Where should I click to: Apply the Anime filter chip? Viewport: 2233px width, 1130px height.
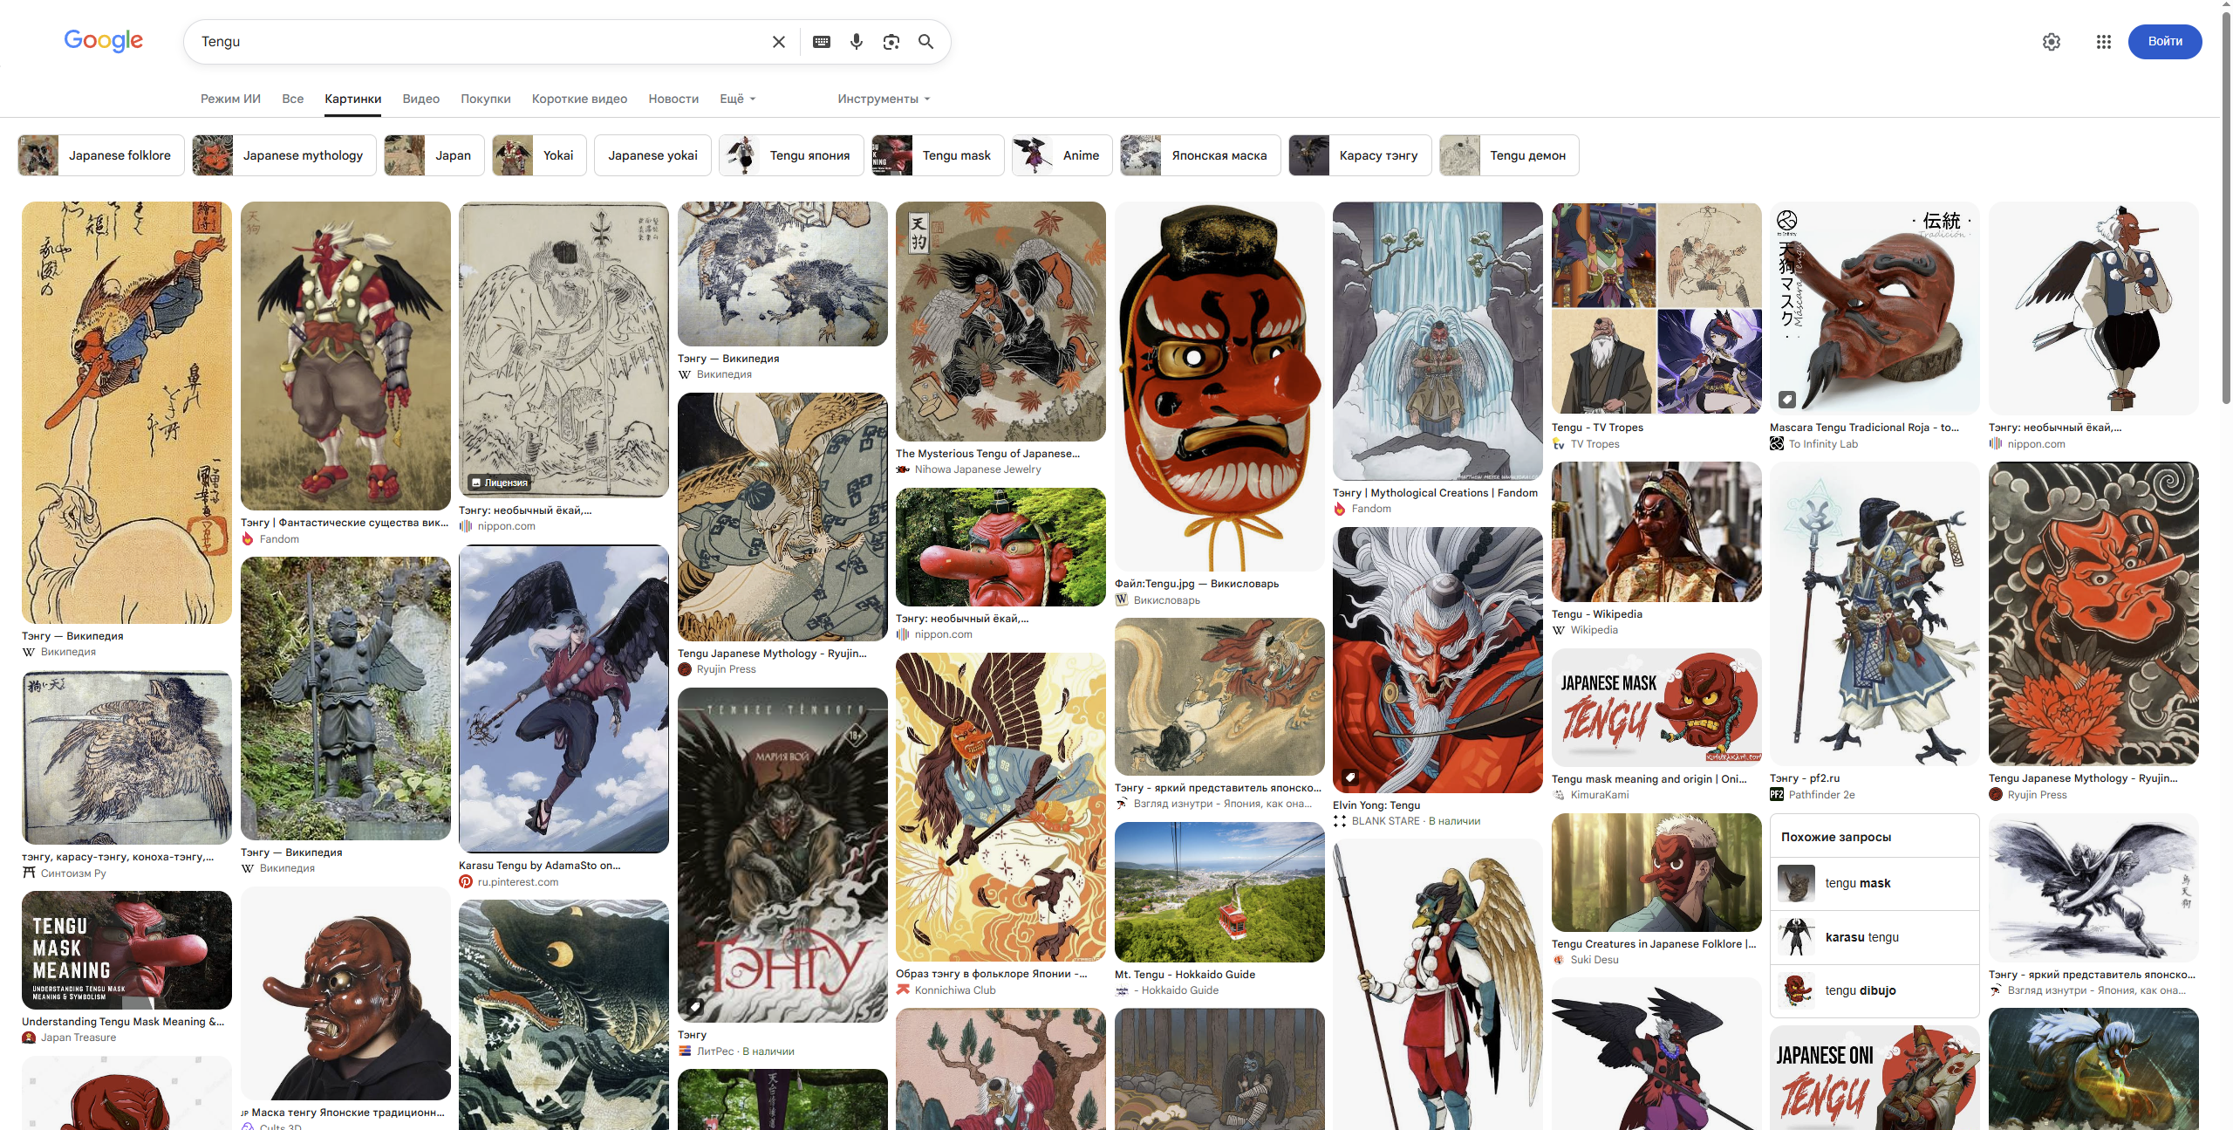[1062, 155]
